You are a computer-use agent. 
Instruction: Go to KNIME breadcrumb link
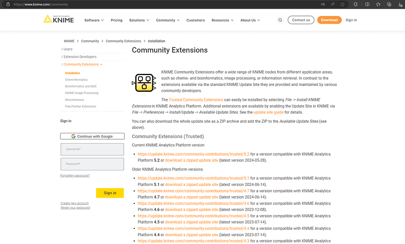pyautogui.click(x=69, y=41)
